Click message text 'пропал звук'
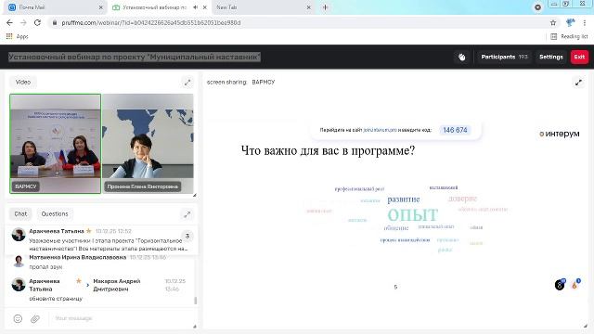 tap(45, 267)
